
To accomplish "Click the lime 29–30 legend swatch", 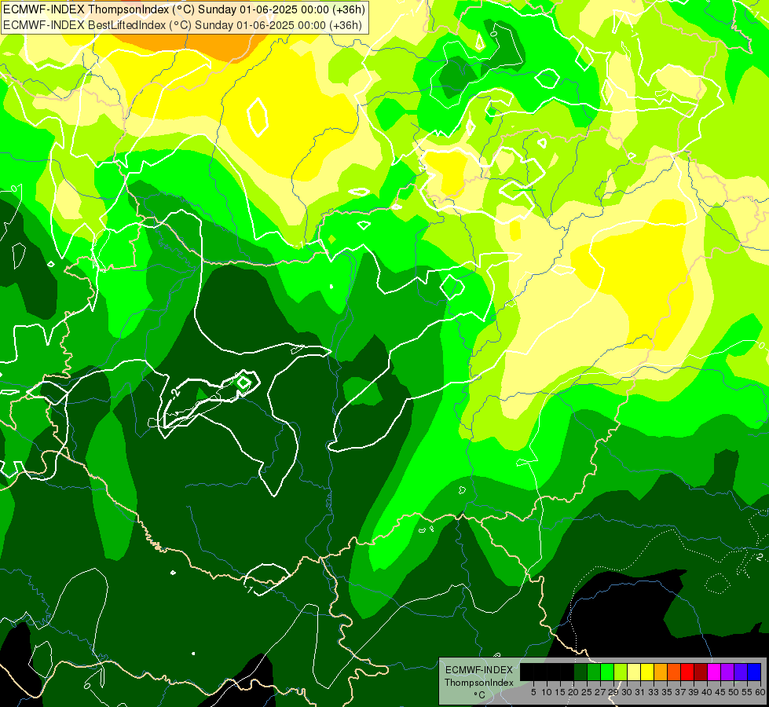I will click(621, 672).
